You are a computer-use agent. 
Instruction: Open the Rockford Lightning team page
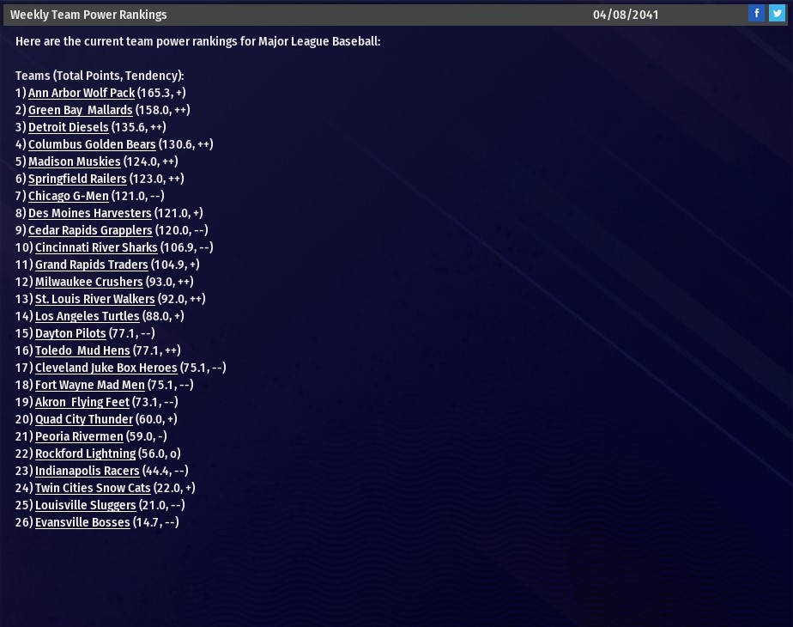coord(86,454)
